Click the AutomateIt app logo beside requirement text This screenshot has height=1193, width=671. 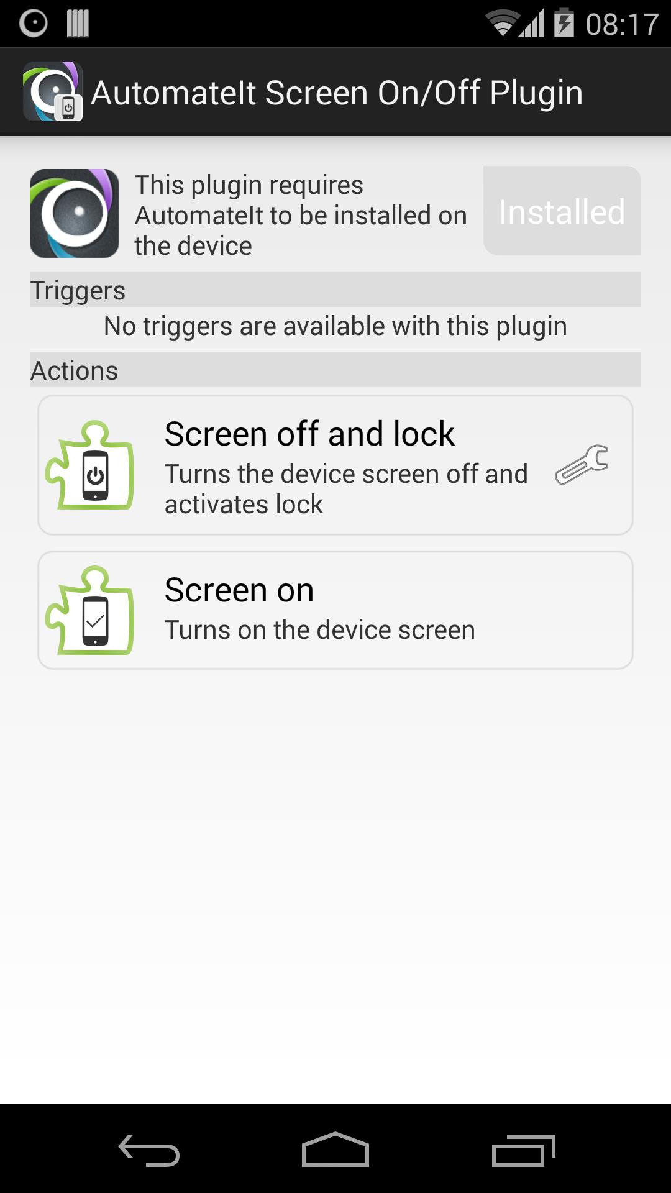75,213
